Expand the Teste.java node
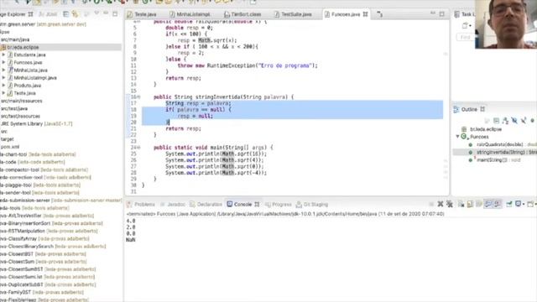The width and height of the screenshot is (537, 302). pos(3,93)
